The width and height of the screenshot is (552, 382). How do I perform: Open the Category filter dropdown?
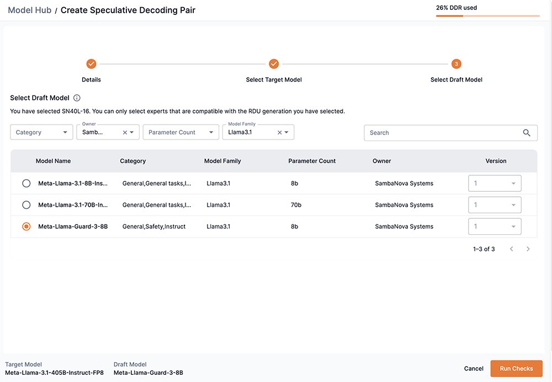pos(41,132)
